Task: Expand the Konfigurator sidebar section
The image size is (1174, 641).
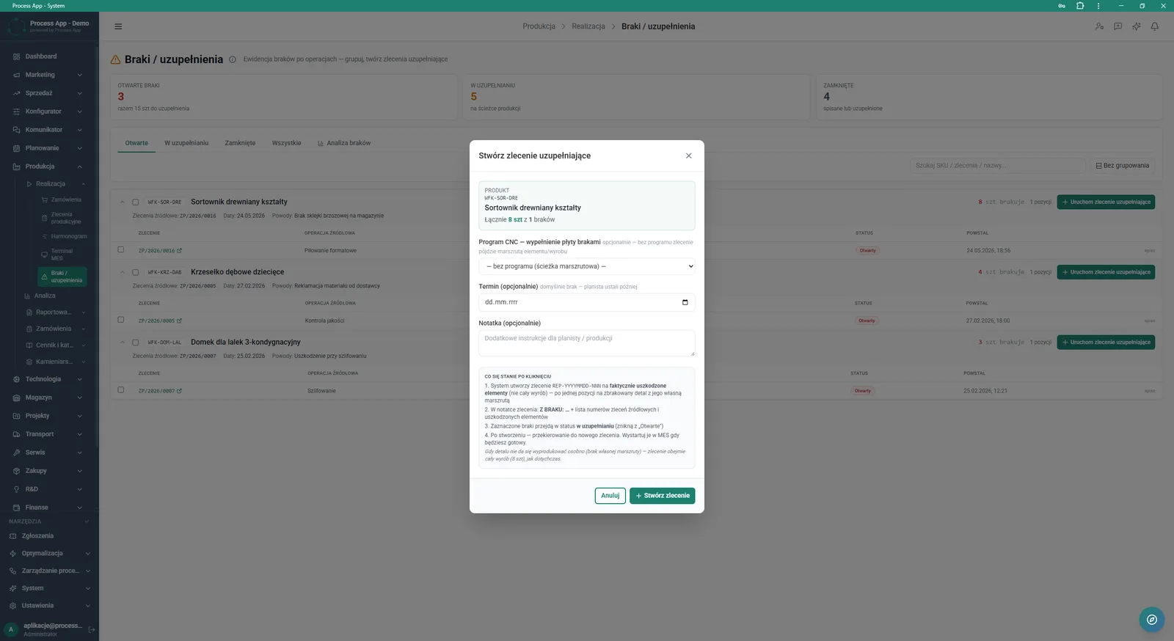Action: coord(49,111)
